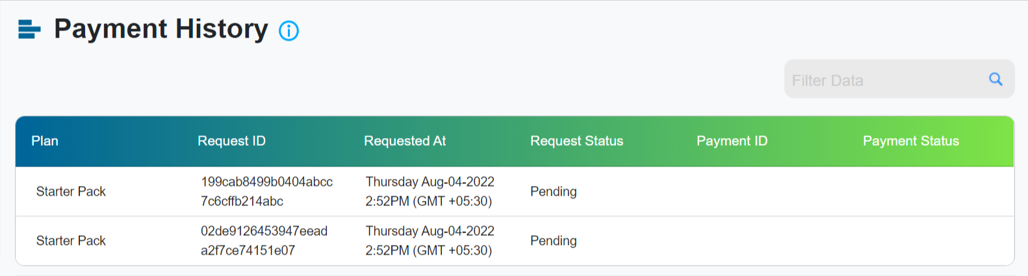Click the Payment History heading text
1028x276 pixels.
tap(161, 29)
